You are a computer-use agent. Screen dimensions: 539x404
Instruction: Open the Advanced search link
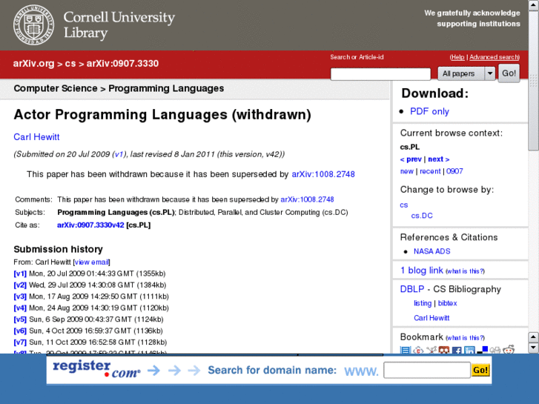(494, 57)
